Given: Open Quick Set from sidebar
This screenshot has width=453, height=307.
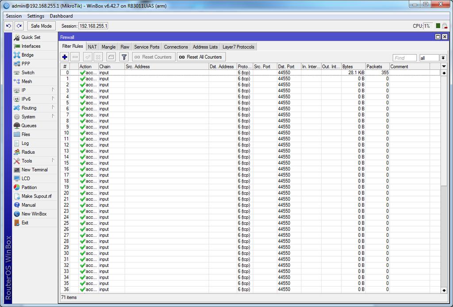Looking at the screenshot, I should pyautogui.click(x=31, y=37).
